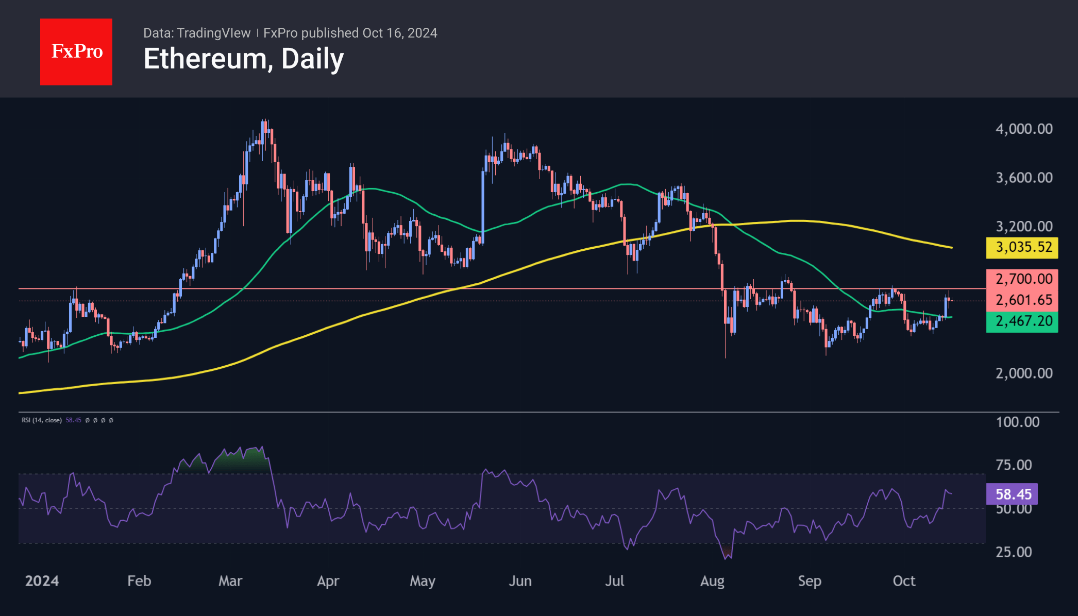The height and width of the screenshot is (616, 1078).
Task: Click the 3,600.00 price axis tick
Action: [1024, 178]
